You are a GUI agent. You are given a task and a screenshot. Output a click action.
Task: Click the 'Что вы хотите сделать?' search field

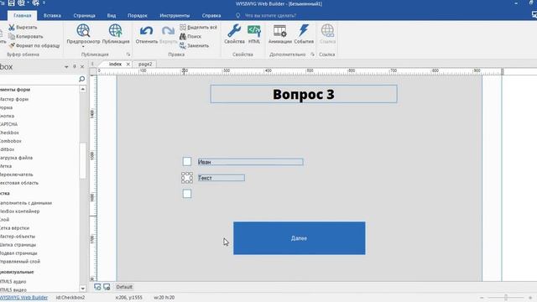[x=270, y=15]
